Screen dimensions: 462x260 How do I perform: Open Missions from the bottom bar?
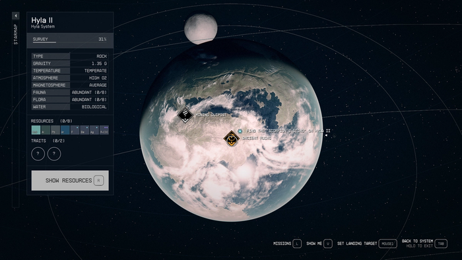click(282, 244)
